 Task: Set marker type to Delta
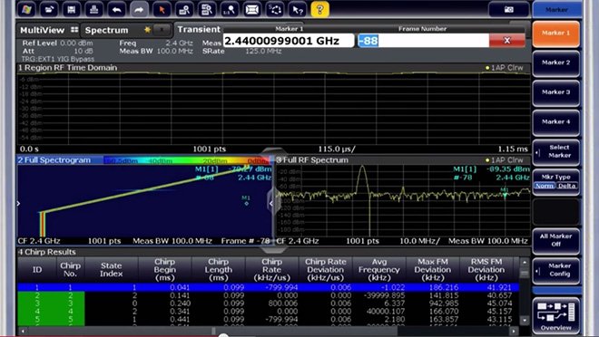(567, 186)
